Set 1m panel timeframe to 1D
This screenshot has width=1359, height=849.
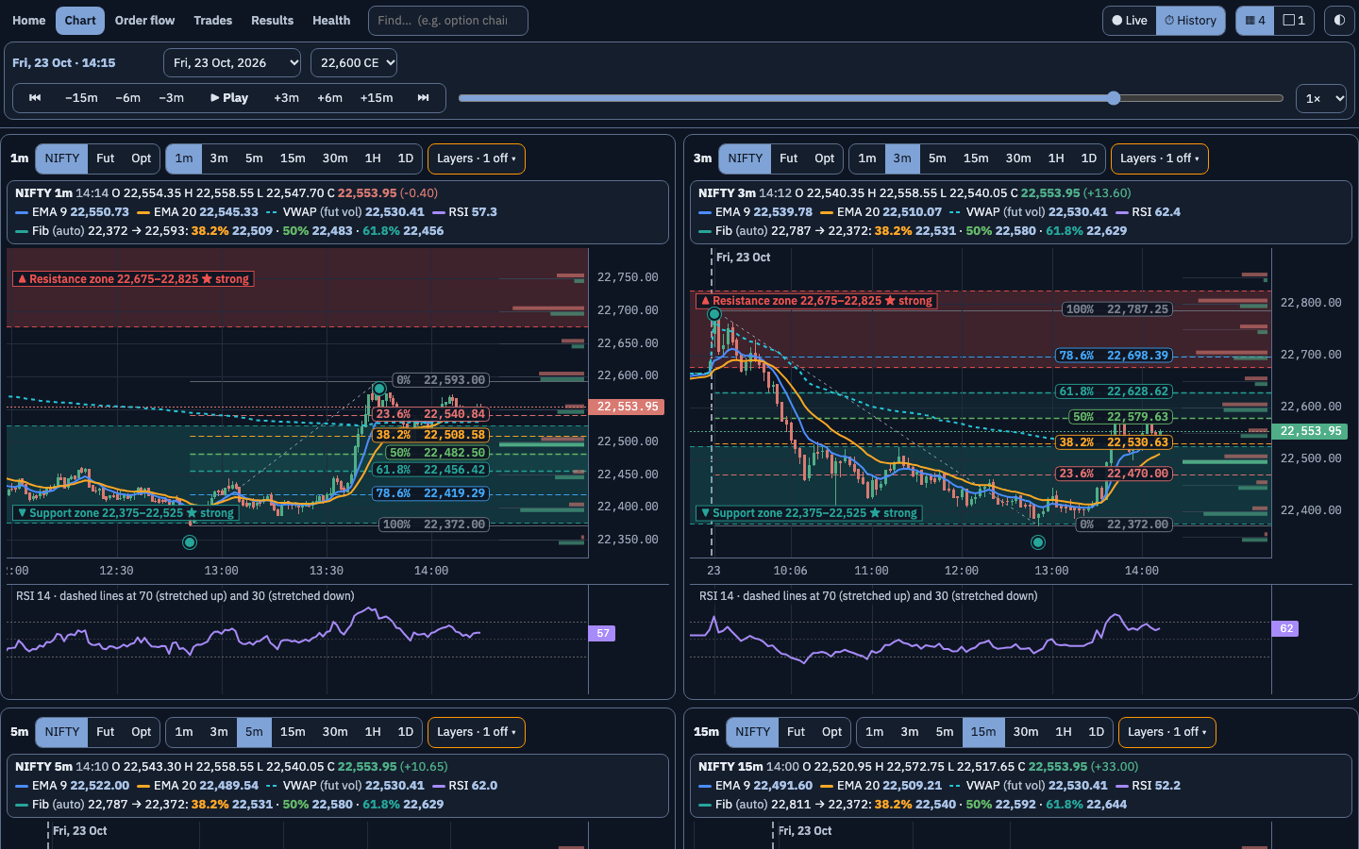click(x=406, y=158)
